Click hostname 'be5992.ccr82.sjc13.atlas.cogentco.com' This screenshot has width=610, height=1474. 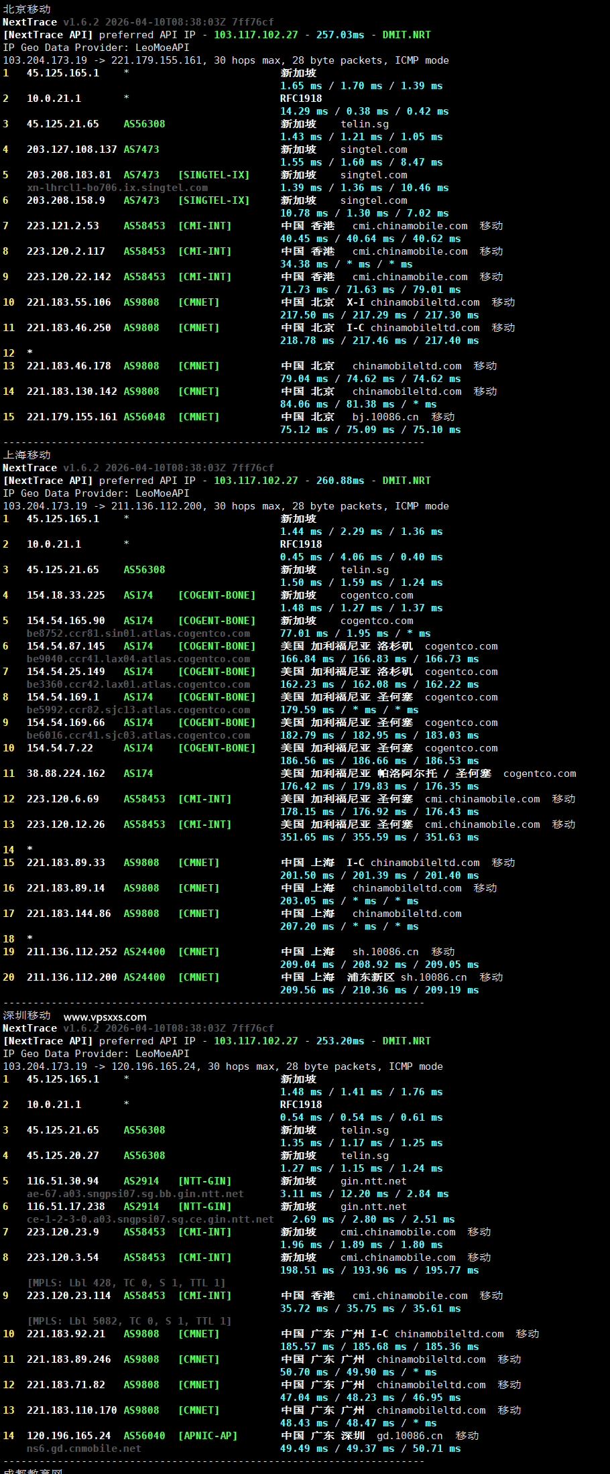click(138, 710)
